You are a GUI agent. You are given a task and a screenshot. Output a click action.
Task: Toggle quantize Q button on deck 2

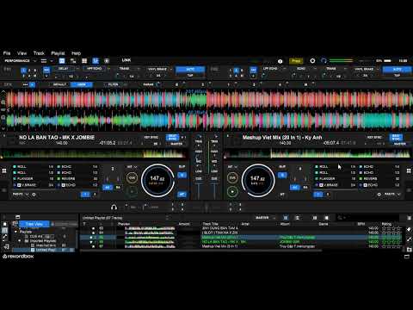point(282,175)
